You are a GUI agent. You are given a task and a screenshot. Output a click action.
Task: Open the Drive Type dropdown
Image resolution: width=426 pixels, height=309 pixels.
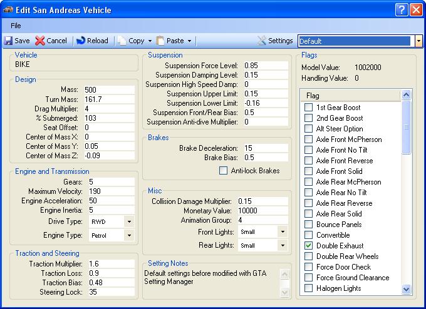pyautogui.click(x=129, y=221)
